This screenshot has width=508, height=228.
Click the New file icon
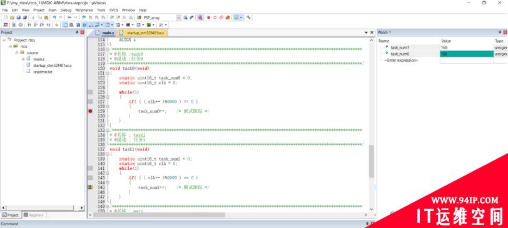pyautogui.click(x=6, y=17)
